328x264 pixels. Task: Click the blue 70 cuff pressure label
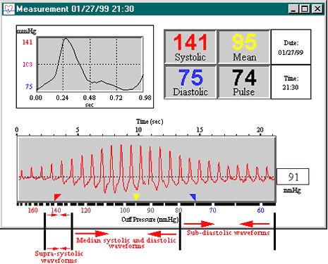click(212, 210)
